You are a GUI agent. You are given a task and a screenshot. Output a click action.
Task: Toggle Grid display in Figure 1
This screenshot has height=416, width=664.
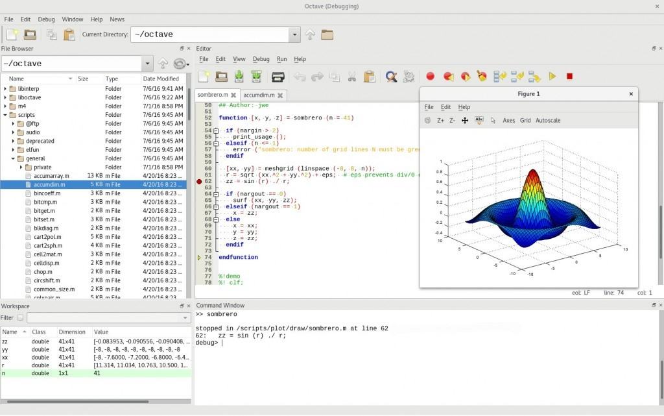click(525, 120)
